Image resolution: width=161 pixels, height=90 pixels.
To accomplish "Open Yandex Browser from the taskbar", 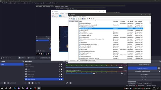I will tap(10, 88).
